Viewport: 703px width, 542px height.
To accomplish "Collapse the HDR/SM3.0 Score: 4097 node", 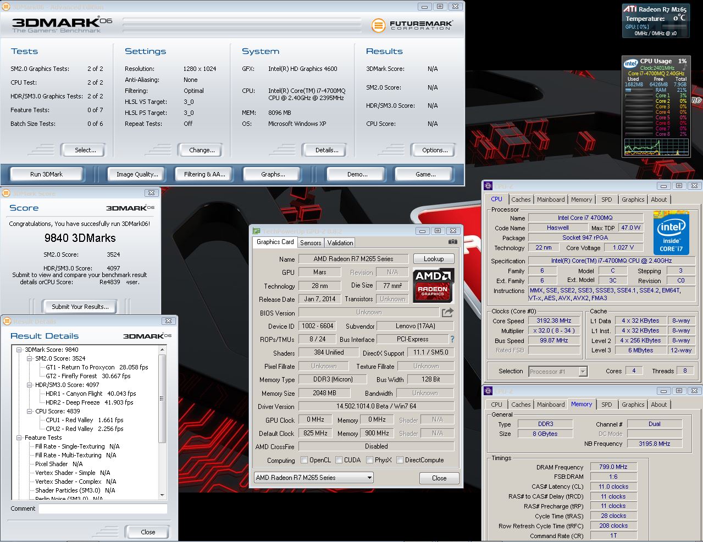I will click(30, 385).
